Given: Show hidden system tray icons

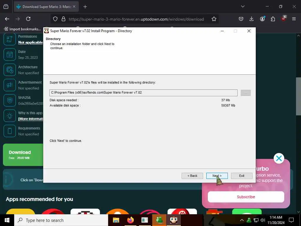Looking at the screenshot, I should click(242, 220).
